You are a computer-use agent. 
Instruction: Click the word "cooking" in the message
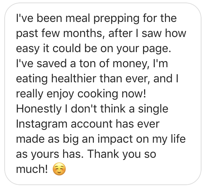click(98, 94)
